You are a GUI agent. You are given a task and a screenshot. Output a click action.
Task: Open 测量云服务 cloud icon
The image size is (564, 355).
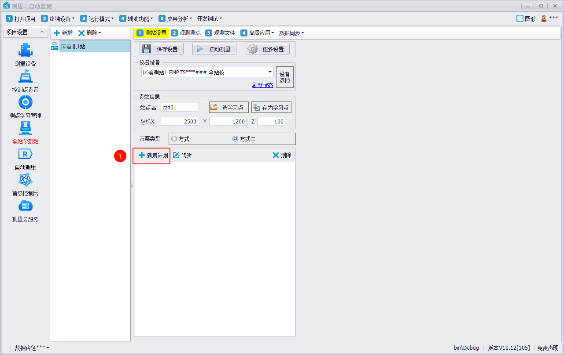click(x=25, y=206)
